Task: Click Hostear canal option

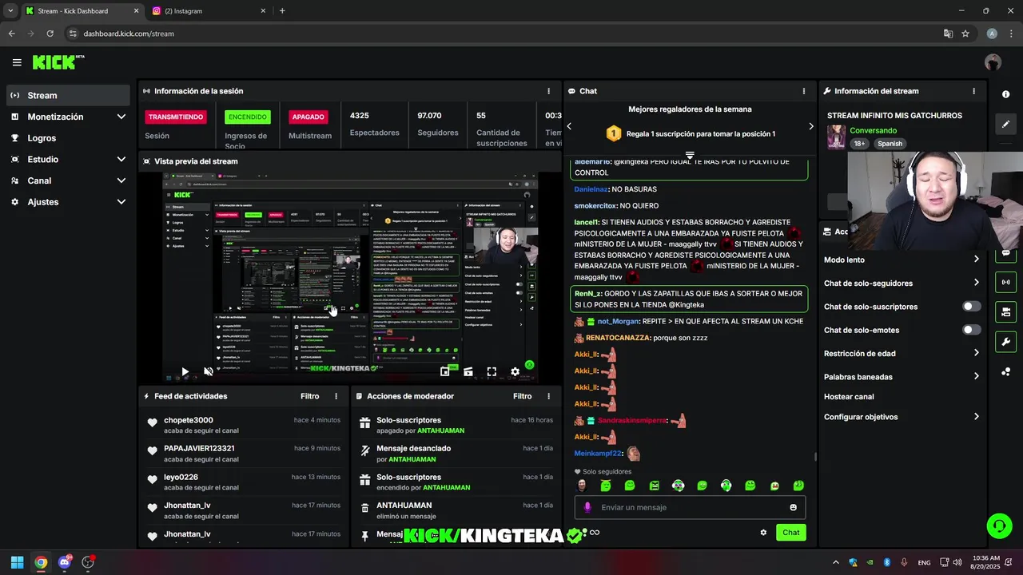Action: (x=849, y=397)
